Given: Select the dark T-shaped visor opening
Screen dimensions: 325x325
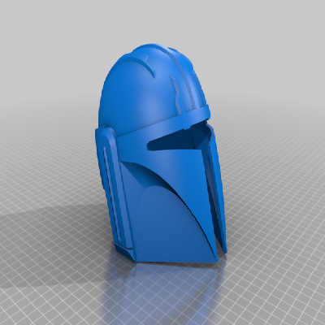Looking at the screenshot, I should pyautogui.click(x=179, y=140).
